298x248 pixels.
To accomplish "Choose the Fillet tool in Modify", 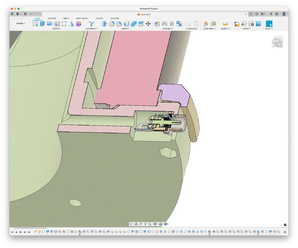I will tap(112, 24).
